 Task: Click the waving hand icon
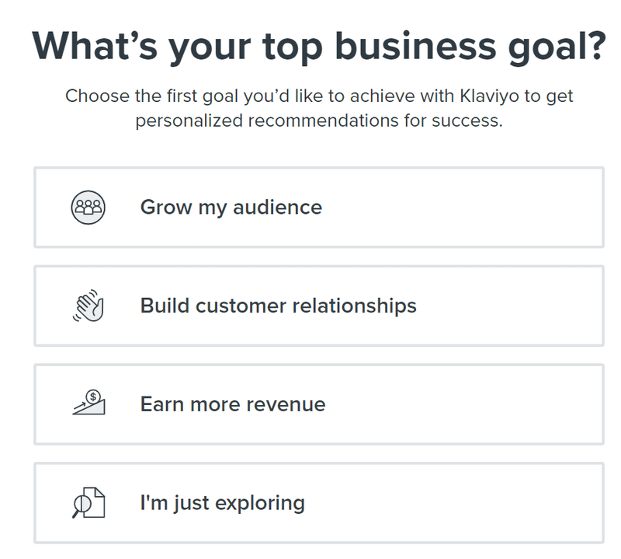(x=88, y=306)
